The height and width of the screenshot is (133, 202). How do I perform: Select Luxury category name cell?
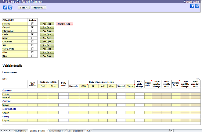pyautogui.click(x=15, y=38)
